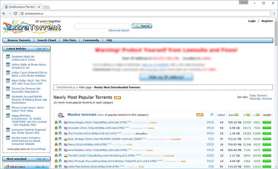Click health bar for Petes.Dragon row

[267, 122]
